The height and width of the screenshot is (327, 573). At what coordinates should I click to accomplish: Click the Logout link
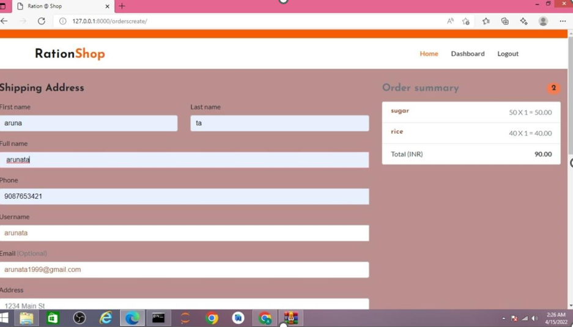coord(508,54)
